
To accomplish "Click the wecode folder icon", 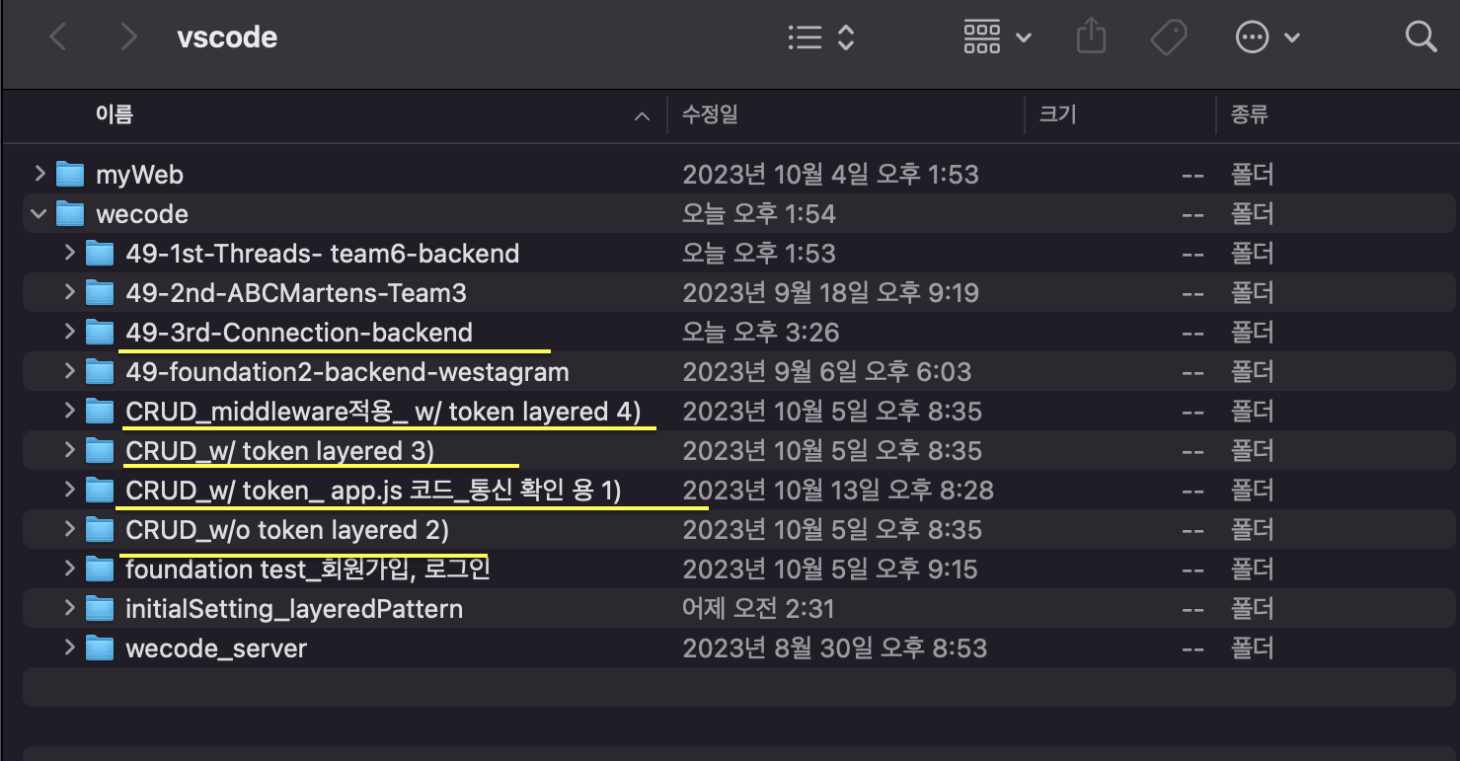I will pyautogui.click(x=70, y=214).
